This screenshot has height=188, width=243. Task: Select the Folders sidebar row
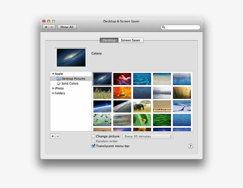(71, 93)
